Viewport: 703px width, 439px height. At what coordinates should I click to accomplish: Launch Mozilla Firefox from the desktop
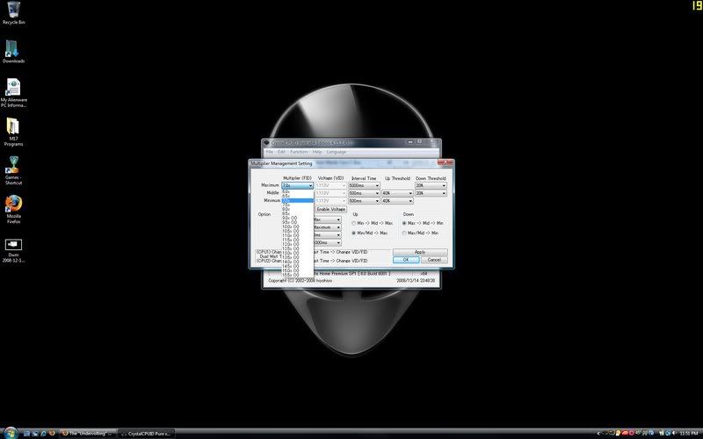click(x=13, y=209)
